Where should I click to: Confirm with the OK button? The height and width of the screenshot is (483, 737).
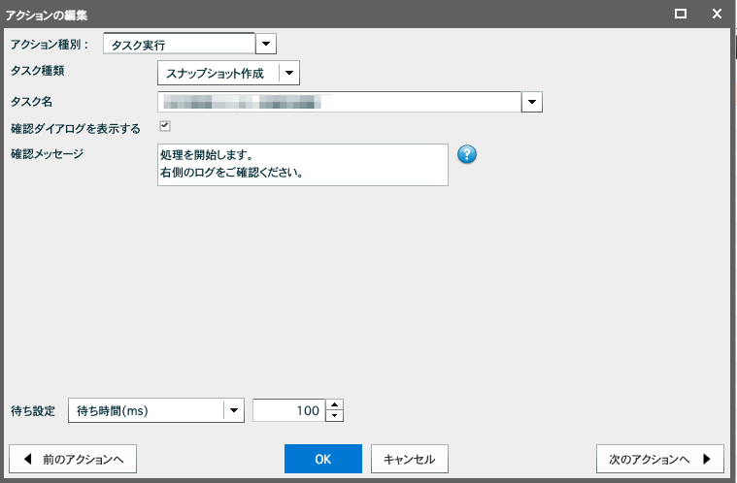click(x=323, y=459)
